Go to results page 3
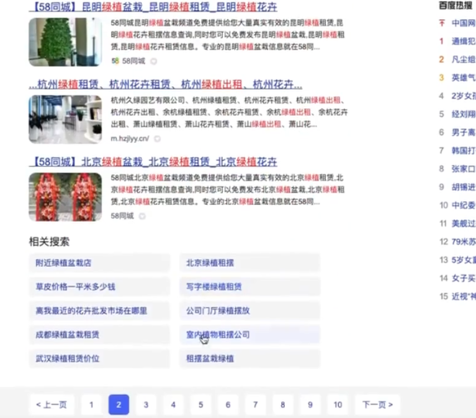 (x=146, y=404)
